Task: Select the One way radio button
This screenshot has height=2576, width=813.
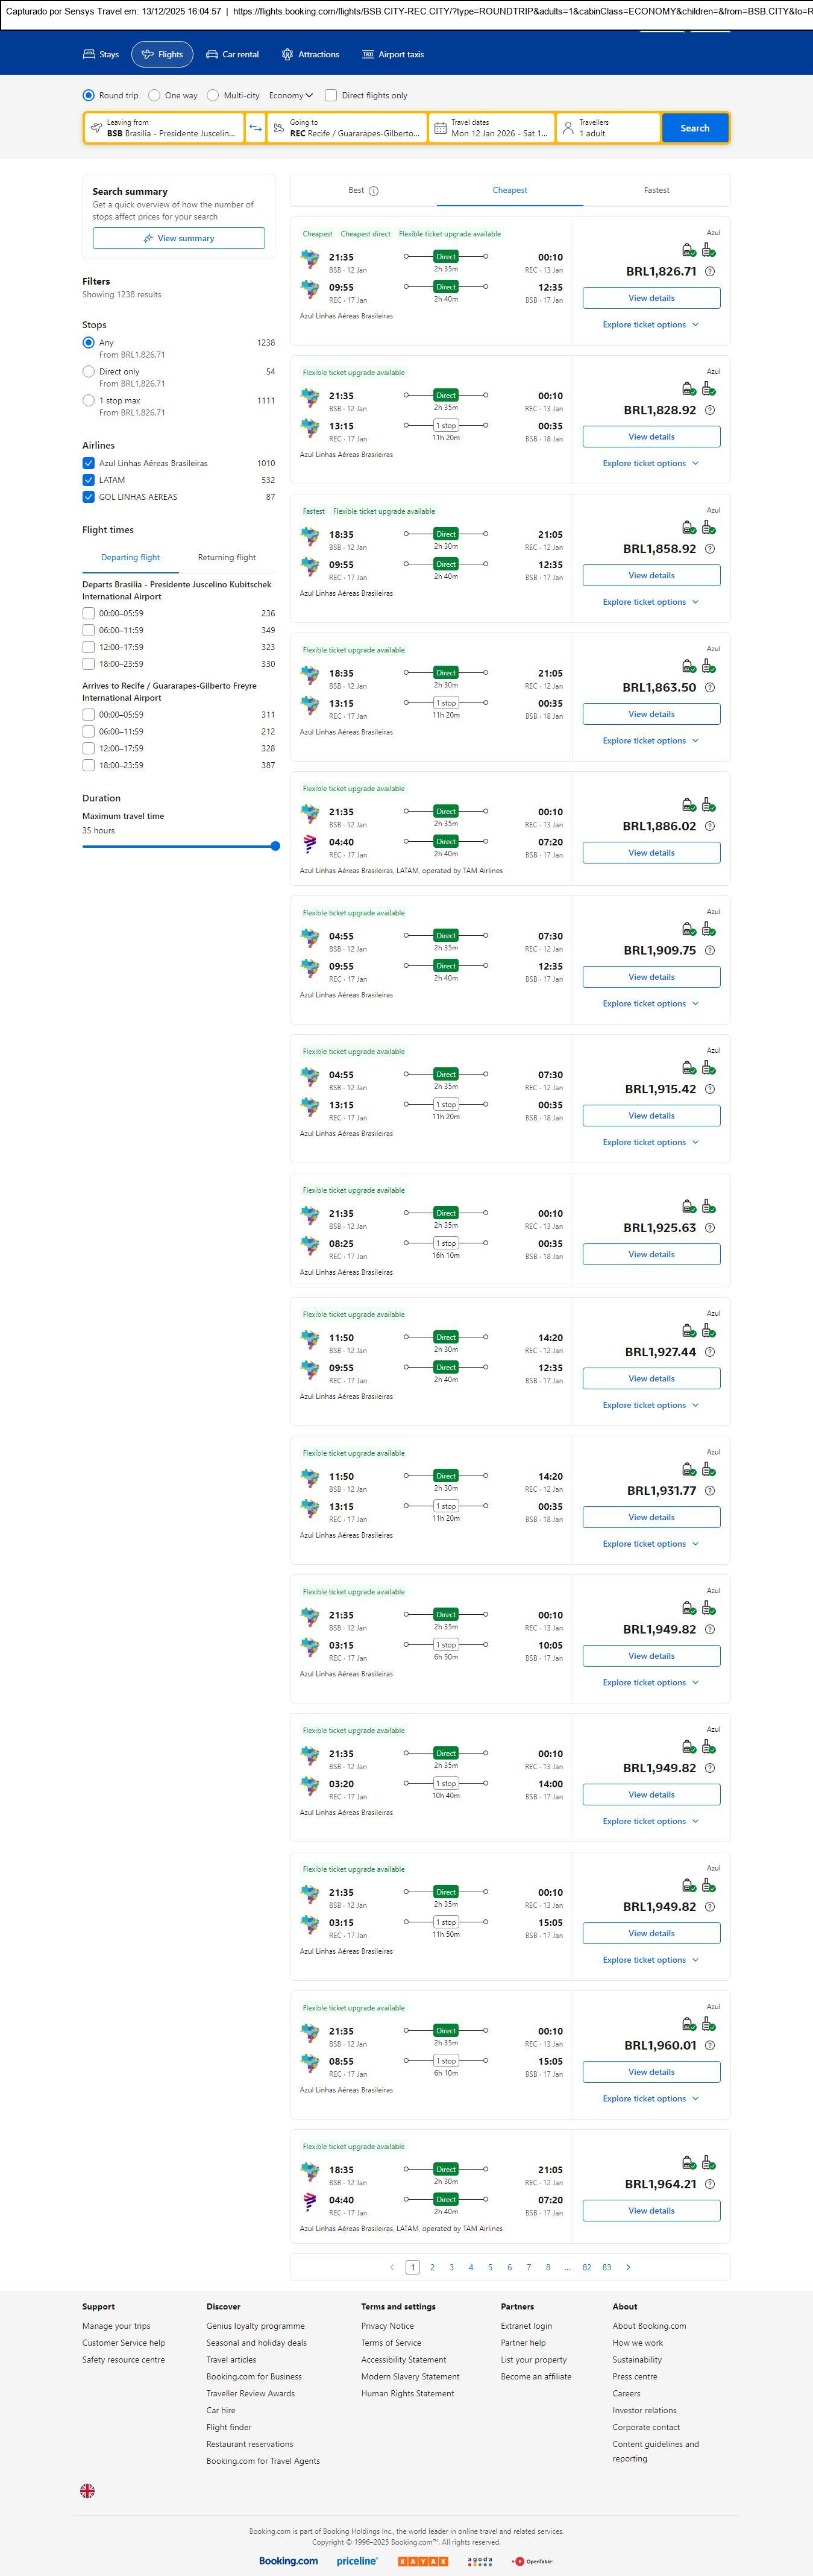Action: tap(154, 96)
